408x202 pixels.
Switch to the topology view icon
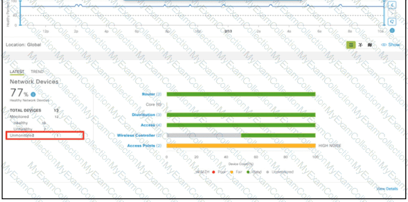(x=361, y=45)
